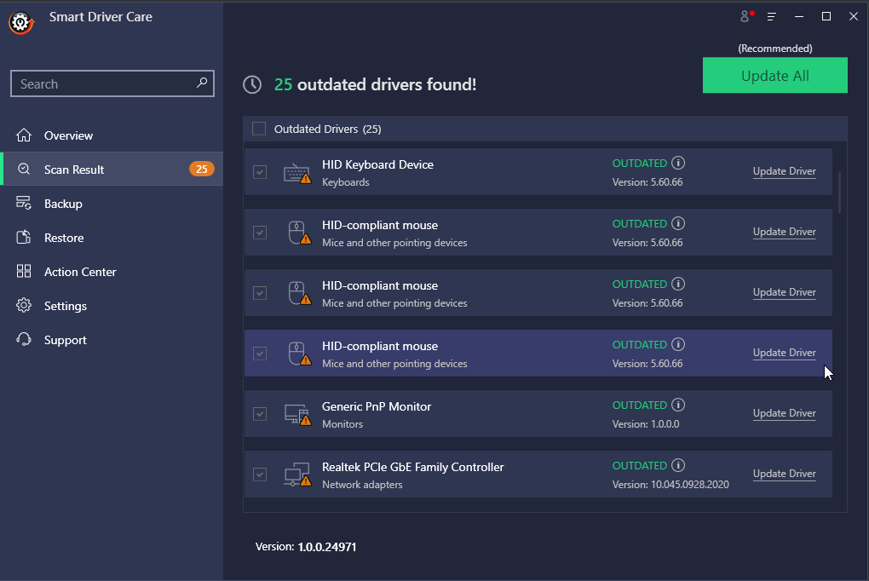869x581 pixels.
Task: Click the Keyboards category text
Action: [x=345, y=182]
